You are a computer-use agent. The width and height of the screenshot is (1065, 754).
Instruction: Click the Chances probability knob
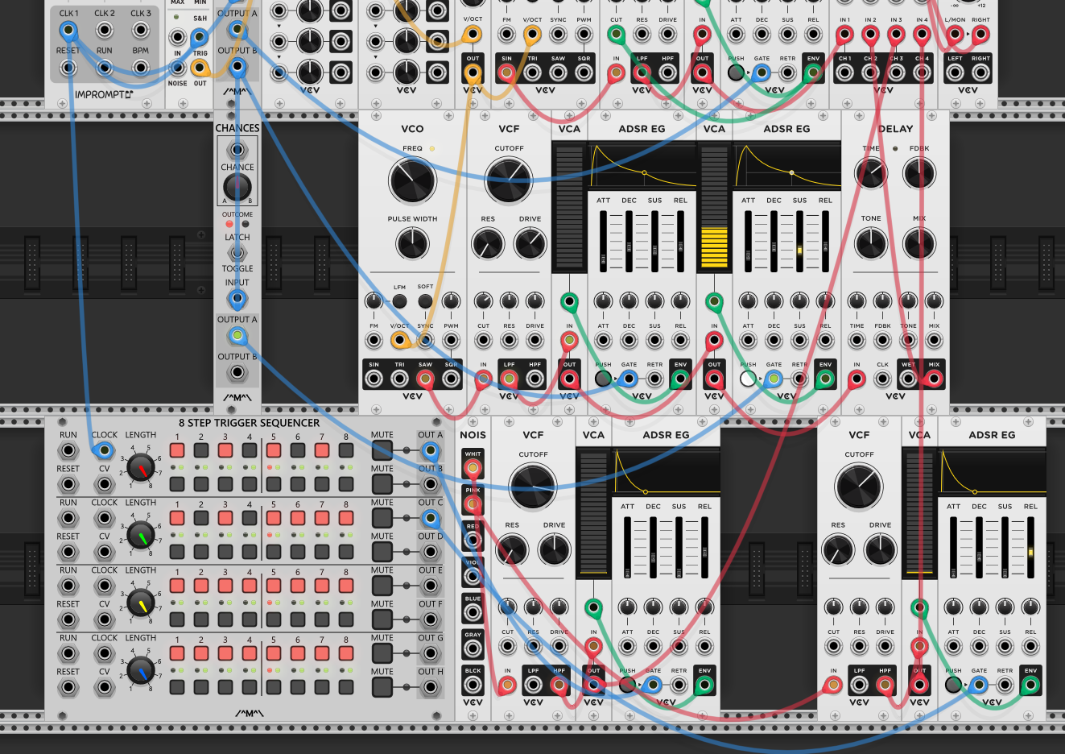point(237,187)
